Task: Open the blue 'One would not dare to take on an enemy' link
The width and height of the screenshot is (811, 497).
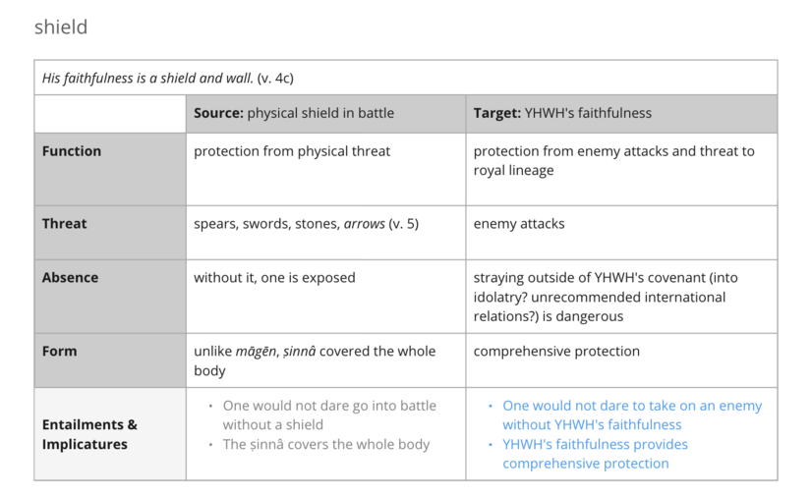Action: coord(631,414)
